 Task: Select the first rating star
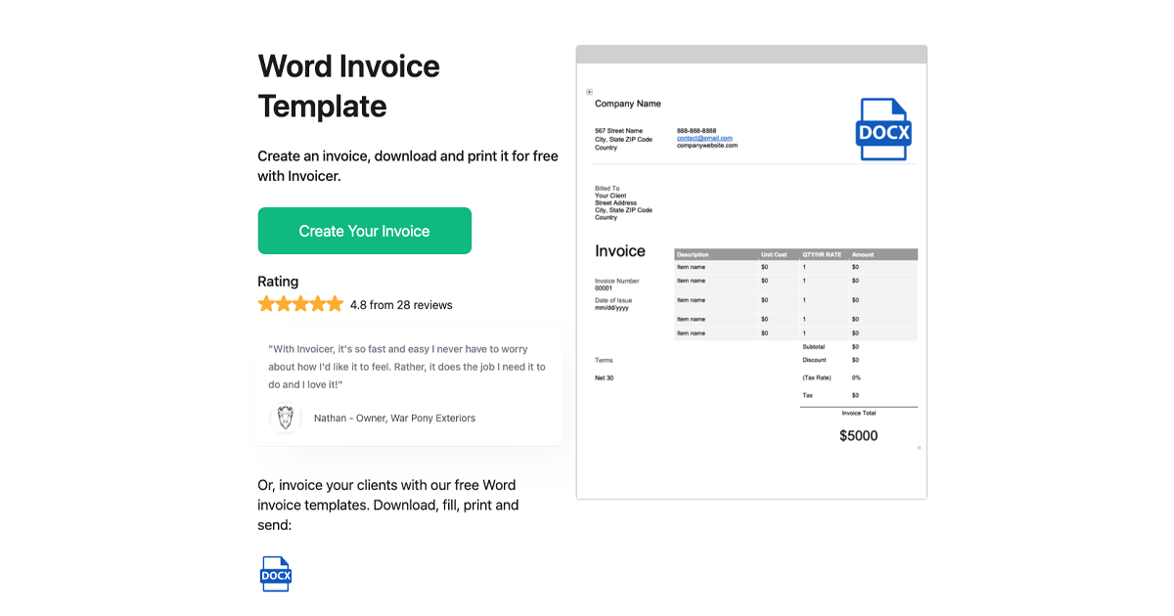267,303
